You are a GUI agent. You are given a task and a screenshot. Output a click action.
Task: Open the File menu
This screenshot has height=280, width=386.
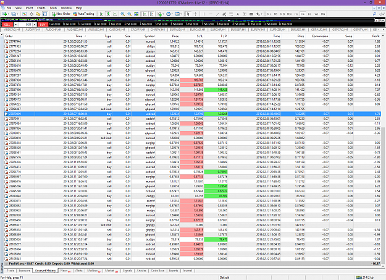click(x=9, y=8)
